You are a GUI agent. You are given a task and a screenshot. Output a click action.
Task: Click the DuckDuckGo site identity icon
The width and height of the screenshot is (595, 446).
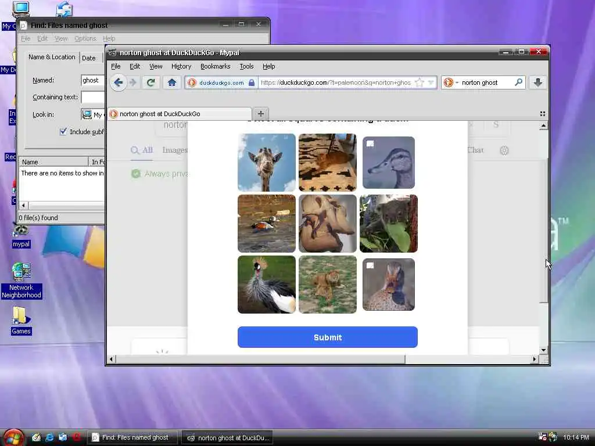coord(192,82)
